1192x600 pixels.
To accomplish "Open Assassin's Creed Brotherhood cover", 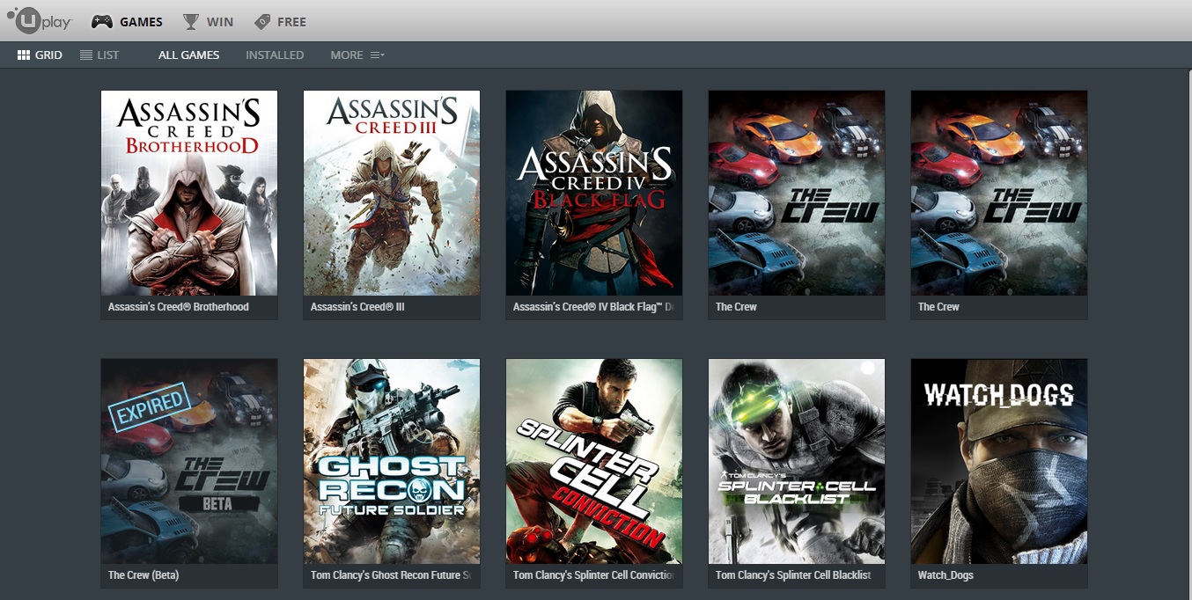I will click(189, 193).
